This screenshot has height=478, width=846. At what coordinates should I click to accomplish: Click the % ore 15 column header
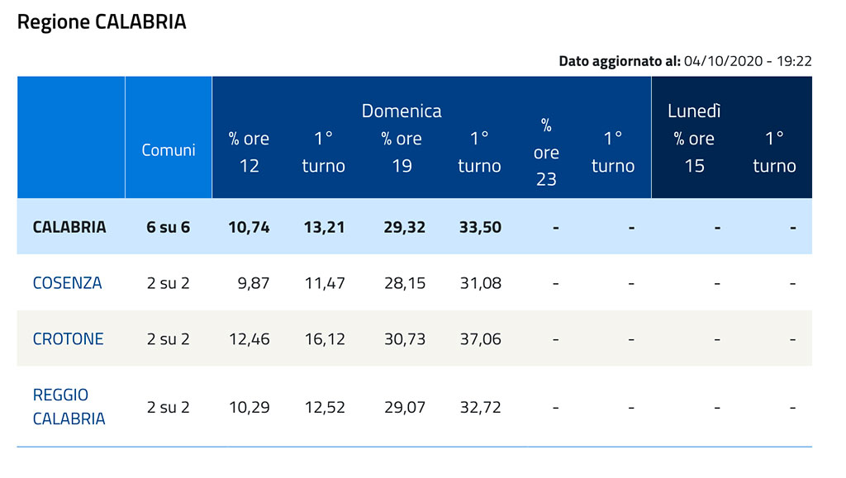[694, 152]
